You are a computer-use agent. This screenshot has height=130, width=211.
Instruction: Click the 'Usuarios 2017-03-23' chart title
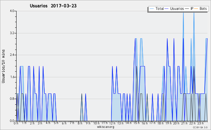pos(53,6)
